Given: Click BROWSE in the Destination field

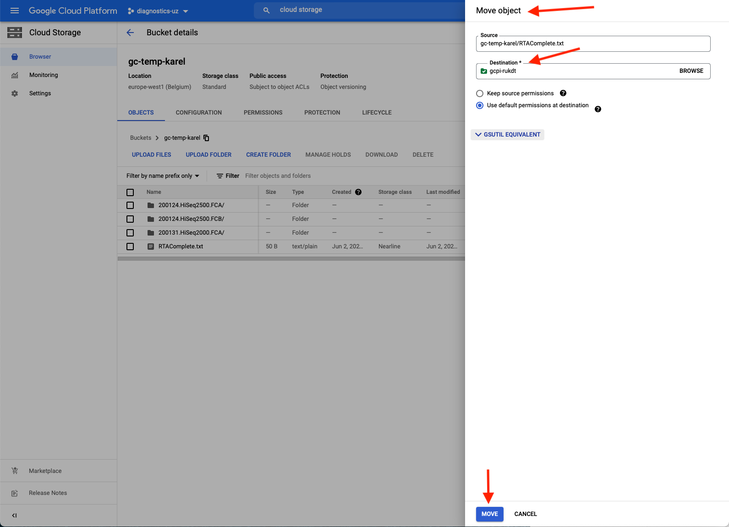Looking at the screenshot, I should coord(691,71).
